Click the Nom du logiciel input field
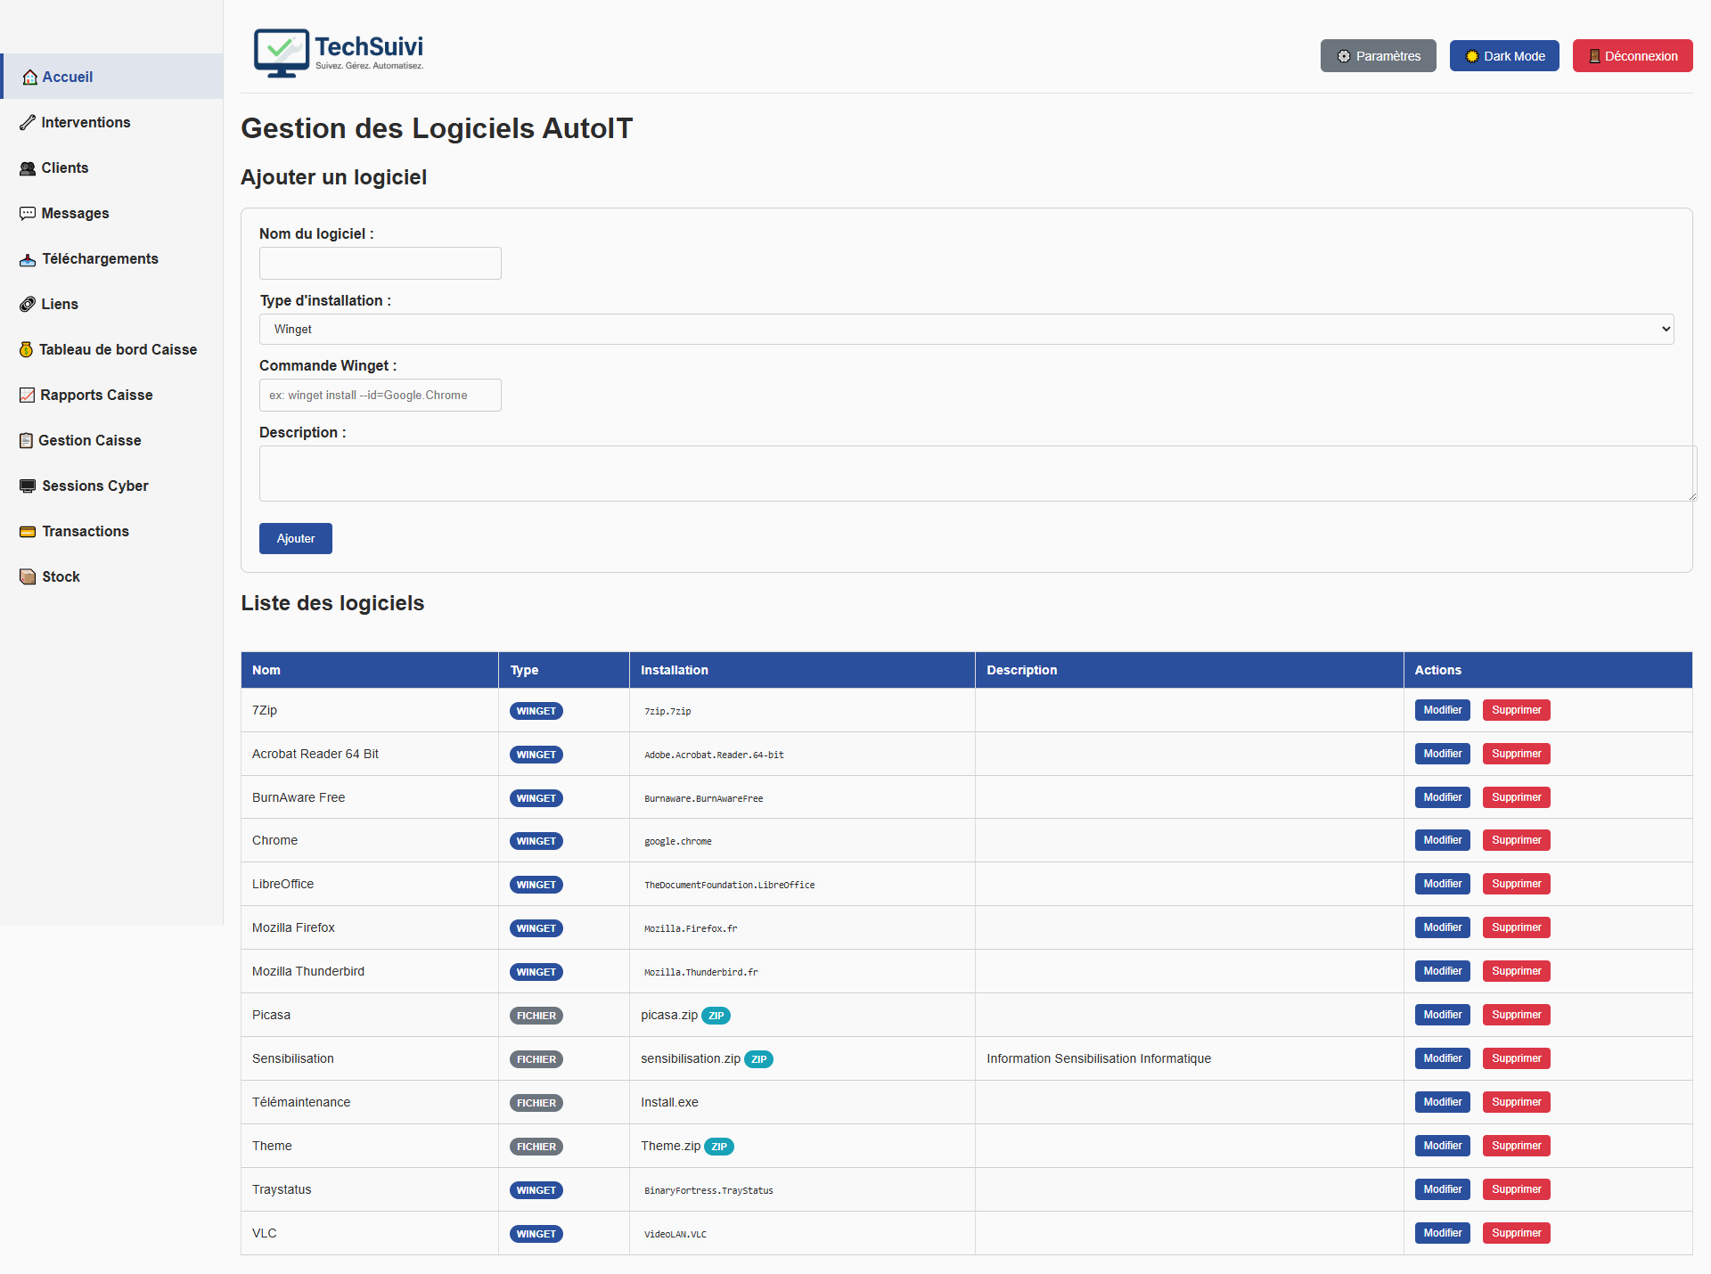Image resolution: width=1711 pixels, height=1274 pixels. point(380,263)
